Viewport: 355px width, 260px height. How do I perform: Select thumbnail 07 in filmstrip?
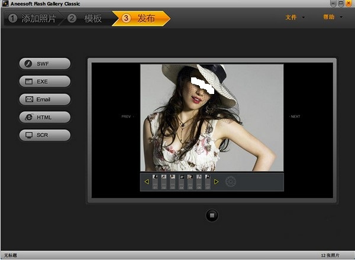208,181
